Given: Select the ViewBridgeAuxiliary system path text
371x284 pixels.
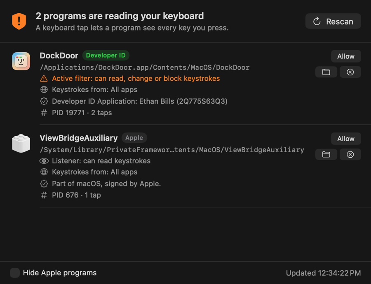Looking at the screenshot, I should click(172, 150).
